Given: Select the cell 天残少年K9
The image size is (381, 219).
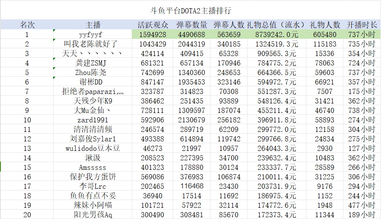Looking at the screenshot, I should pos(93,101).
